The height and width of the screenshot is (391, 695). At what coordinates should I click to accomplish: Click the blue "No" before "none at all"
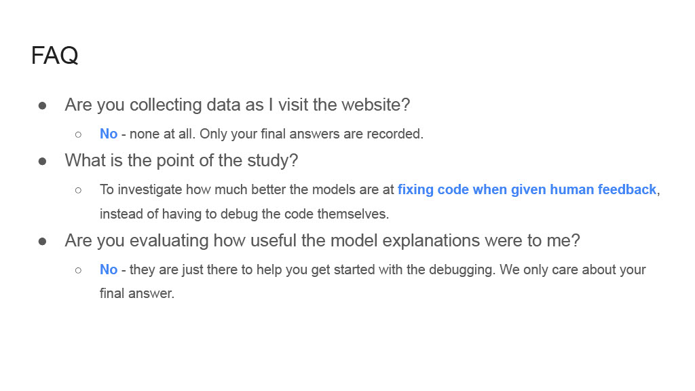point(109,134)
